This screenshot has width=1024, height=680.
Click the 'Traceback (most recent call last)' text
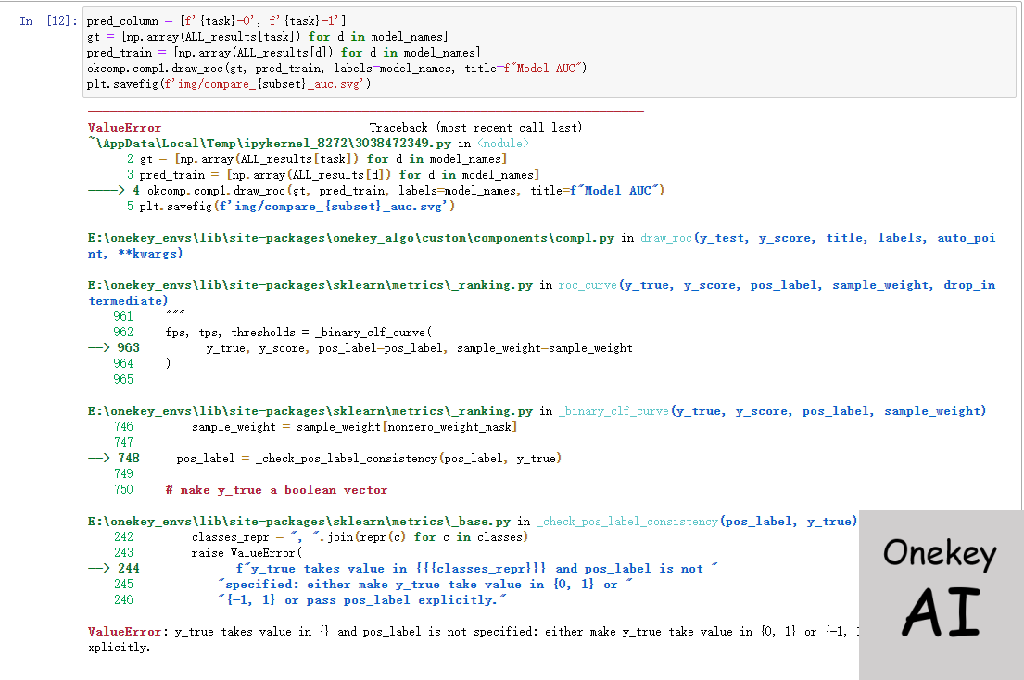coord(475,128)
